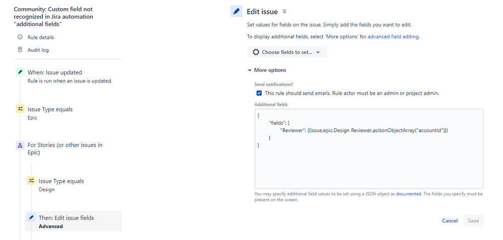Click the rule title text
This screenshot has height=240, width=503.
coord(53,17)
